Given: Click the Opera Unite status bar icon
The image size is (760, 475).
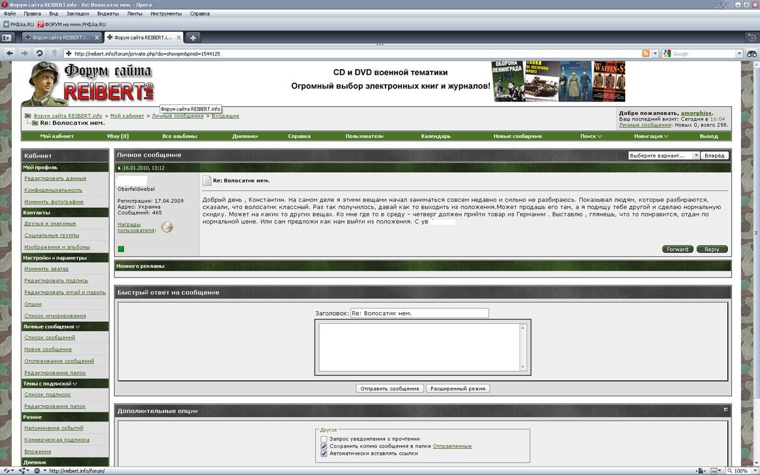Looking at the screenshot, I should point(23,470).
